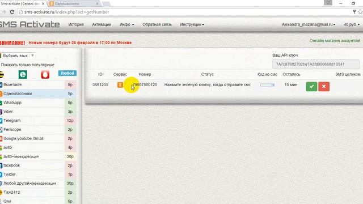Click the SMS целиком column header
This screenshot has height=204, width=363.
coord(348,74)
